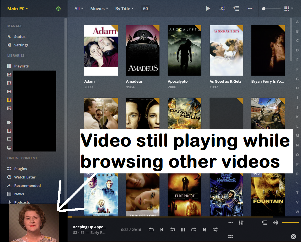Adjust the poster size slider
This screenshot has width=301, height=242.
271,9
